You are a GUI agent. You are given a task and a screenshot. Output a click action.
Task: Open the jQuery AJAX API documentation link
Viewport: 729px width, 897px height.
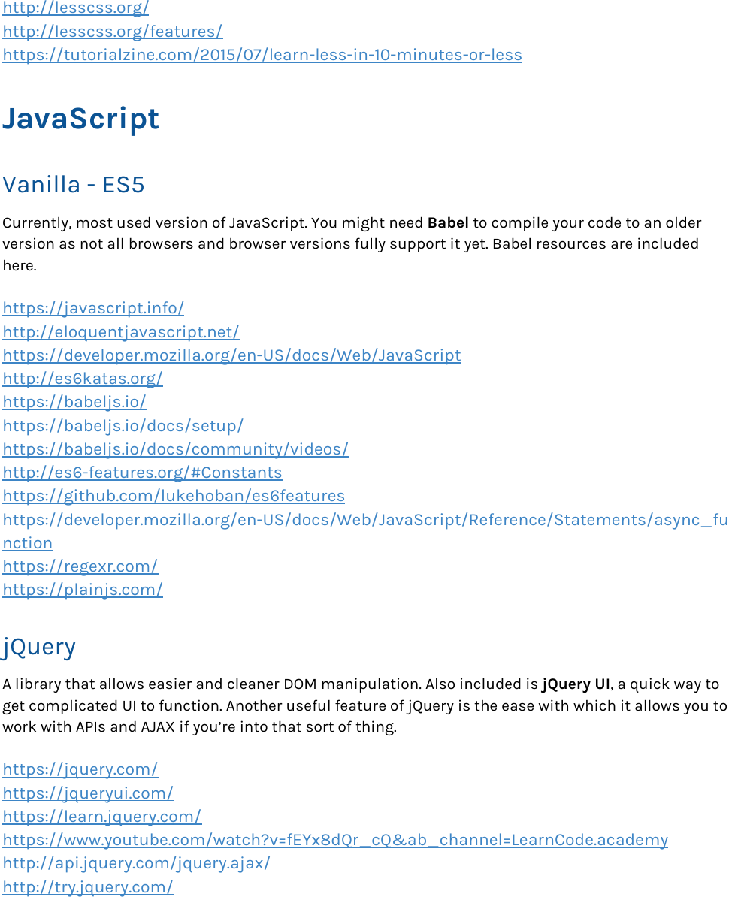tap(136, 863)
